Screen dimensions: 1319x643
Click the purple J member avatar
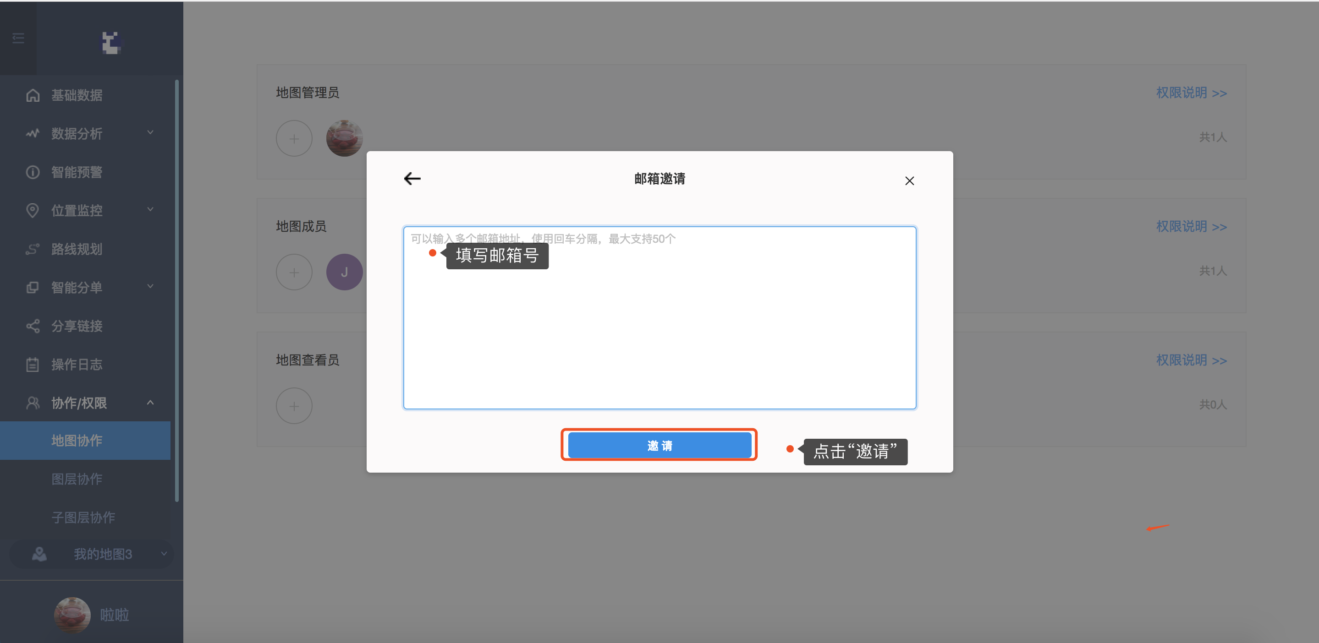(345, 272)
